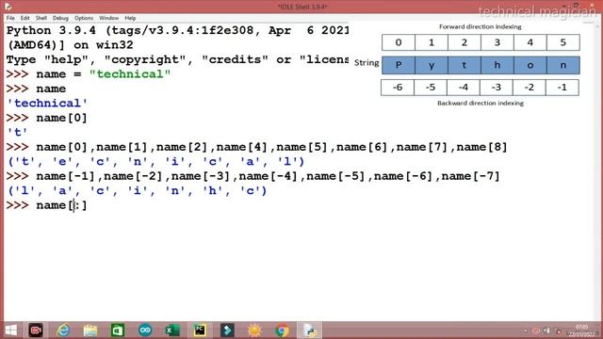Click the 't' output line
The image size is (603, 339).
(17, 132)
